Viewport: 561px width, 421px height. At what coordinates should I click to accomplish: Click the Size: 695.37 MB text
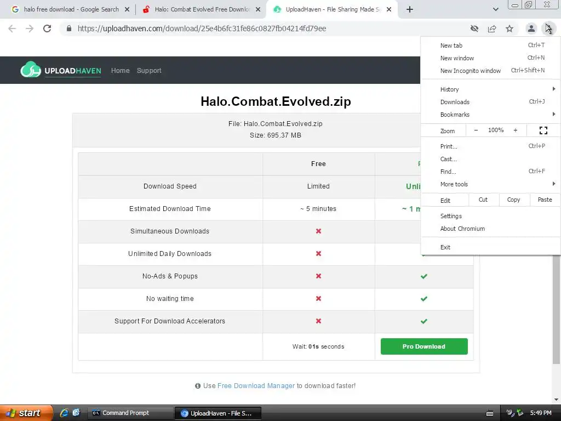point(276,135)
